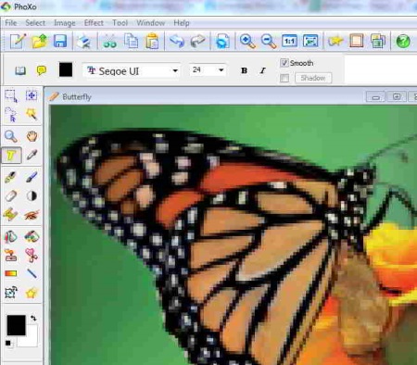
Task: Click the Fit to window icon
Action: [x=310, y=41]
